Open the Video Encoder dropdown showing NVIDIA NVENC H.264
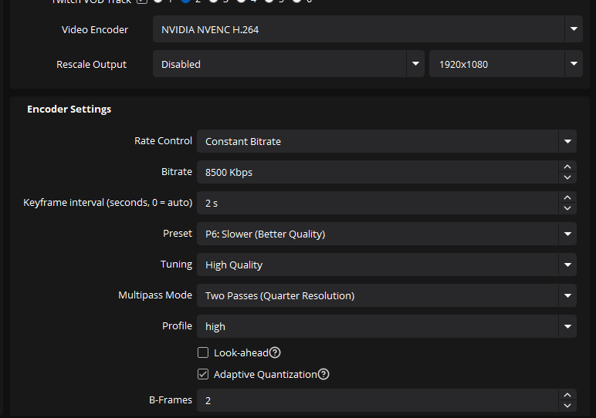The height and width of the screenshot is (418, 596). coord(367,29)
